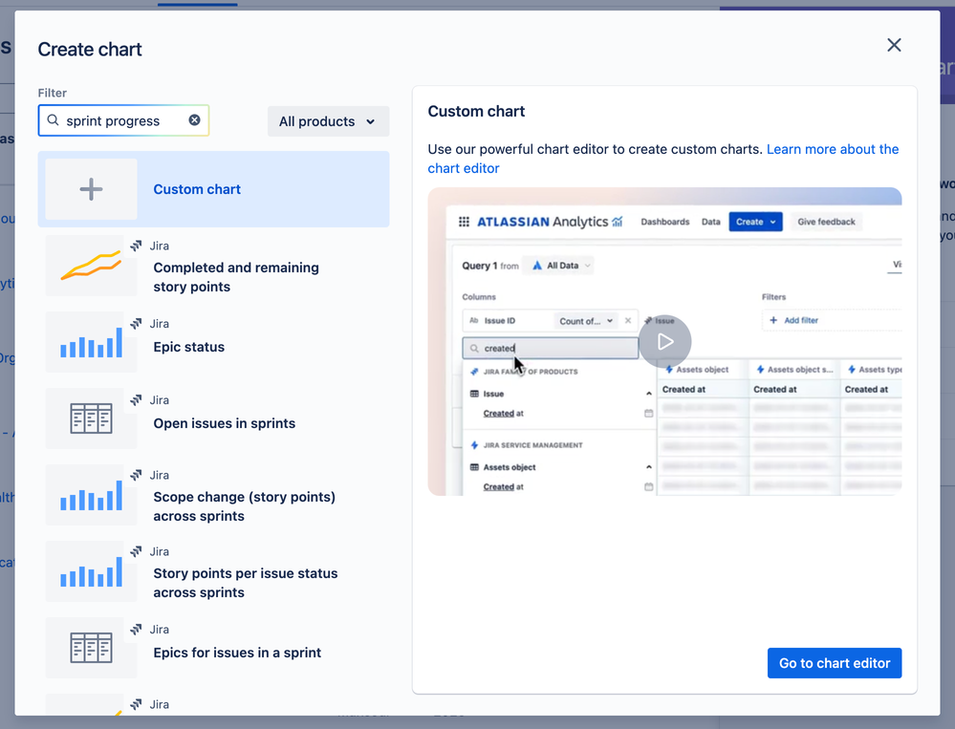This screenshot has height=729, width=955.
Task: Click the Jira Service Management section icon
Action: [x=474, y=445]
